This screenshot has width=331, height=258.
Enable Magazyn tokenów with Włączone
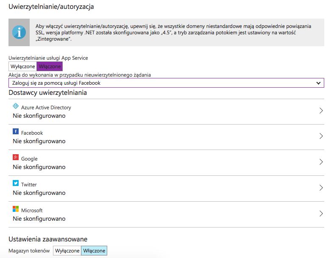pos(94,251)
